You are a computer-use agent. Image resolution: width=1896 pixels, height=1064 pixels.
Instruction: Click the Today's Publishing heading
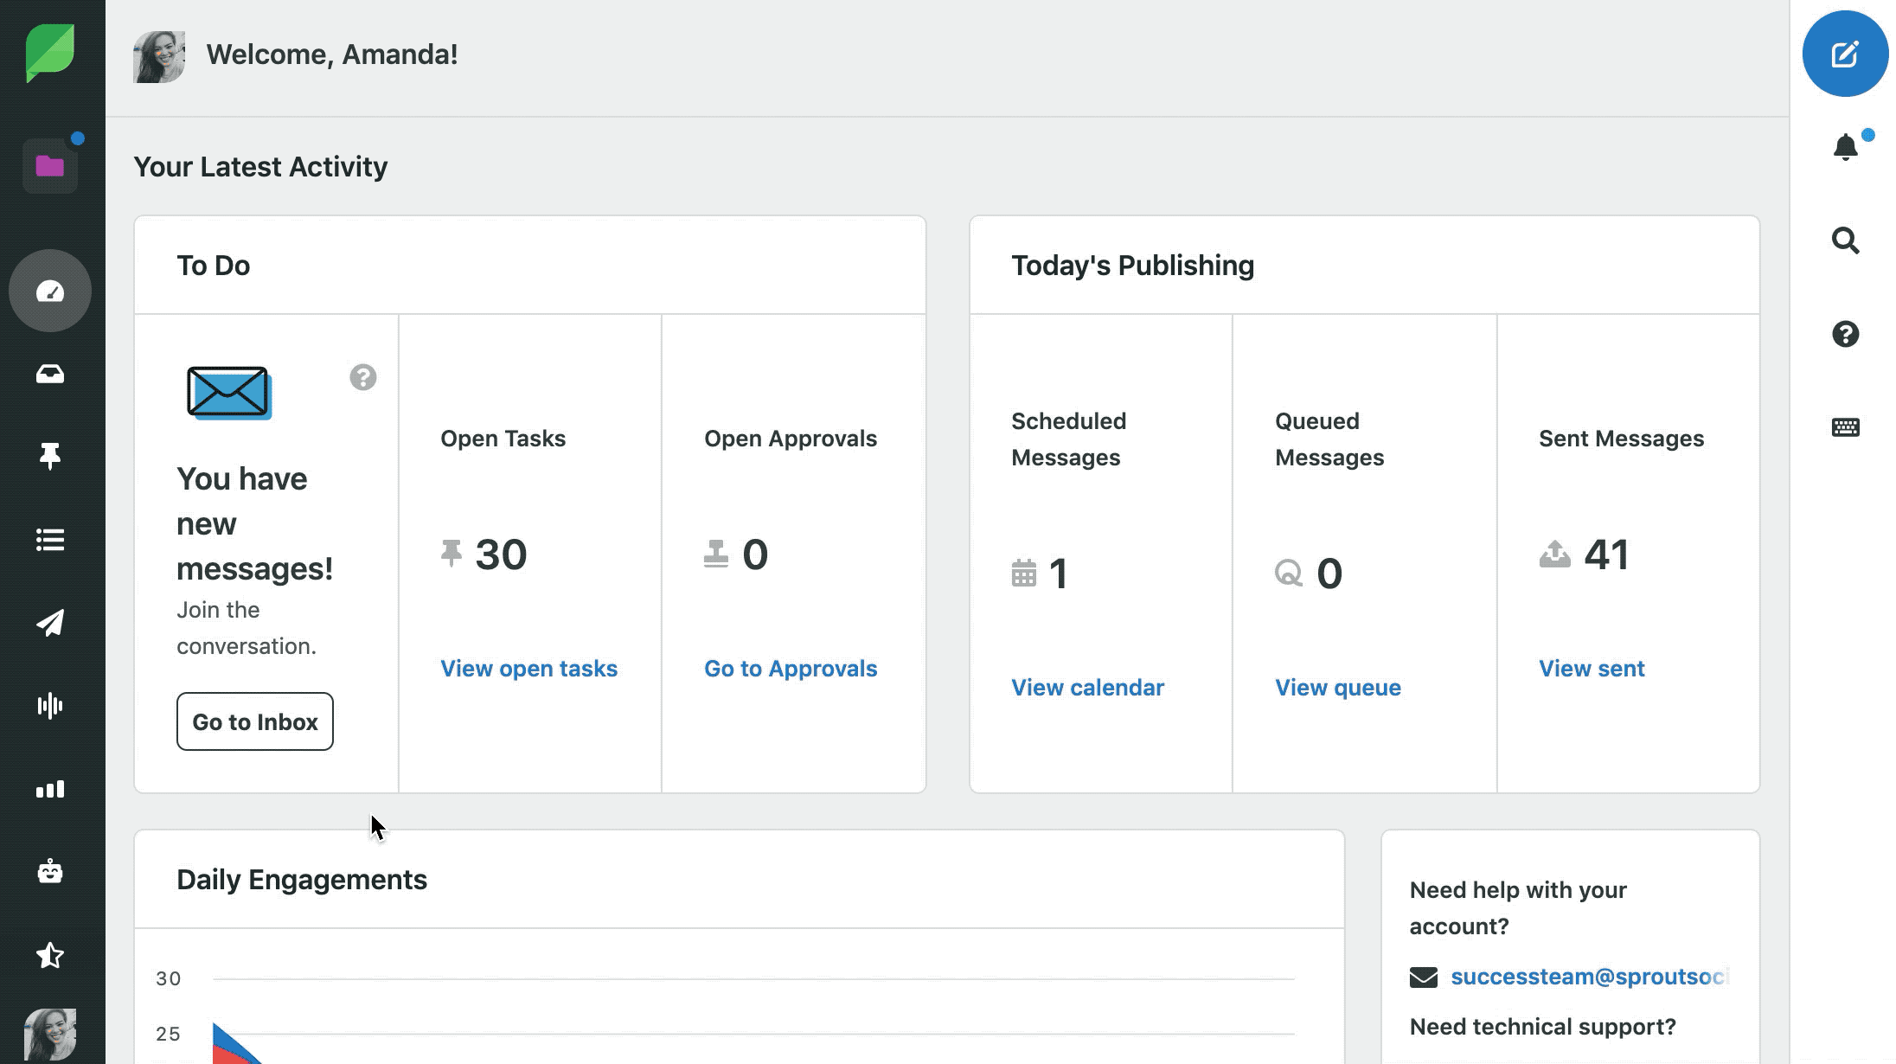pyautogui.click(x=1133, y=266)
